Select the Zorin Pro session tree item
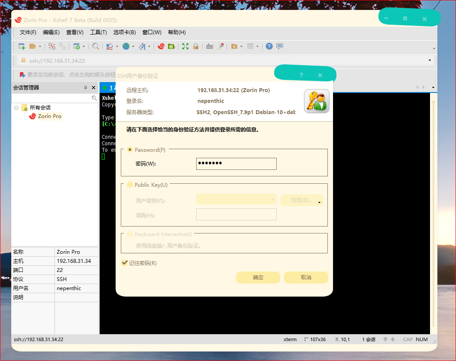Screen dimensions: 456x361 49,116
